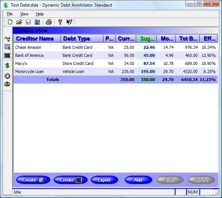
Task: Click the P... column header
Action: click(x=109, y=39)
